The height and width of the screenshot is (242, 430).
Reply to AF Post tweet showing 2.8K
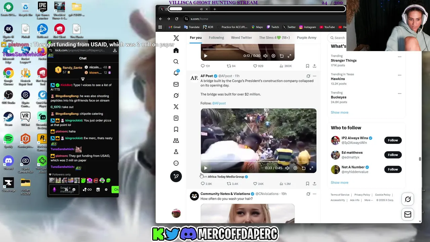point(206,184)
